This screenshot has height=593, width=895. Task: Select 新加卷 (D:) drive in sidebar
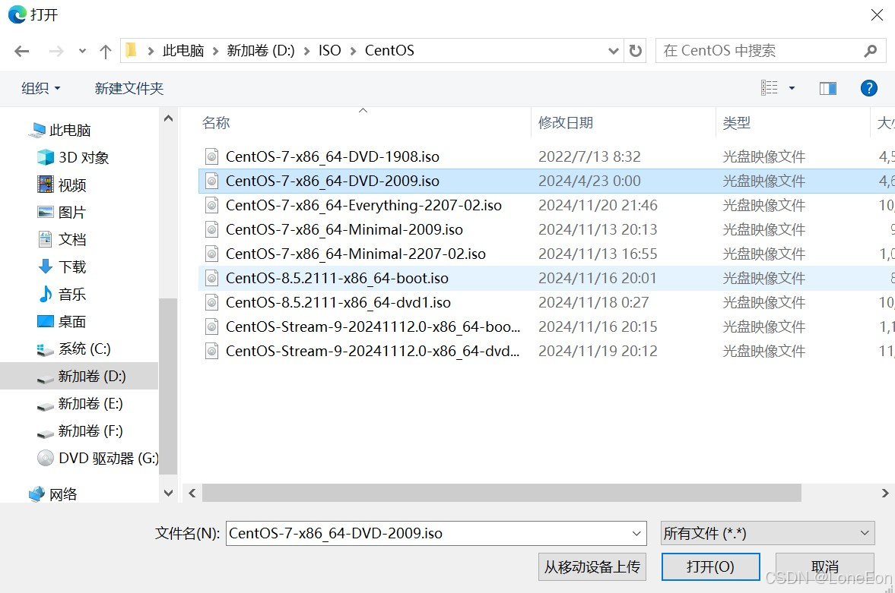coord(91,377)
